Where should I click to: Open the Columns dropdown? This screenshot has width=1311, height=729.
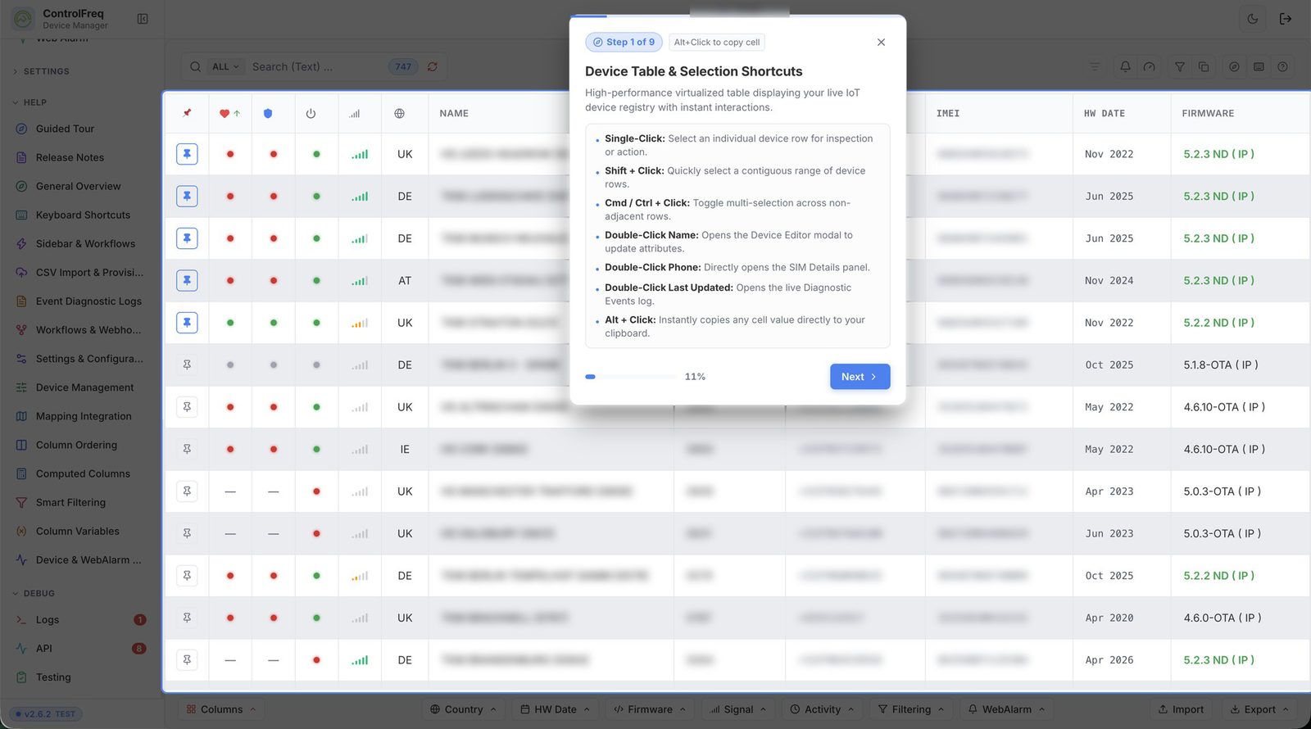click(x=221, y=709)
